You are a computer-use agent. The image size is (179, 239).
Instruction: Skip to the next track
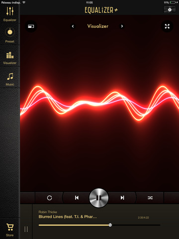tap(122, 198)
